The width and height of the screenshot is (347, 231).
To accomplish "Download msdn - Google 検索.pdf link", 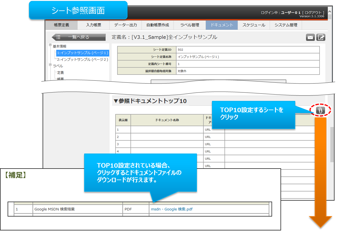I will coord(171,209).
